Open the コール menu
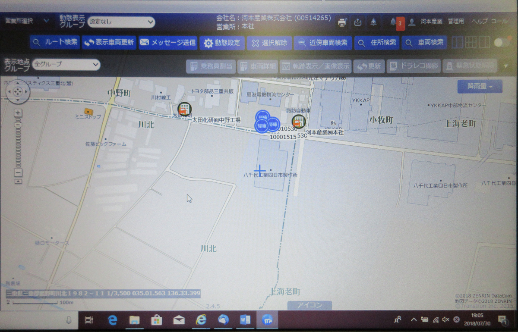The height and width of the screenshot is (332, 518). 499,21
